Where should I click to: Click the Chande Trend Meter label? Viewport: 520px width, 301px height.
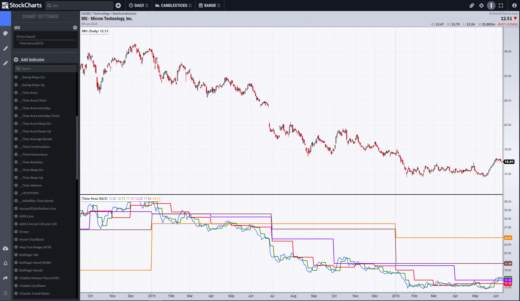35,294
